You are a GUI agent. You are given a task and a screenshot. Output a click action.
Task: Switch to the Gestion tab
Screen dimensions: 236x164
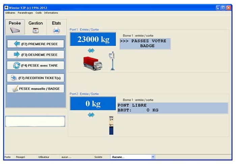[x=35, y=27]
